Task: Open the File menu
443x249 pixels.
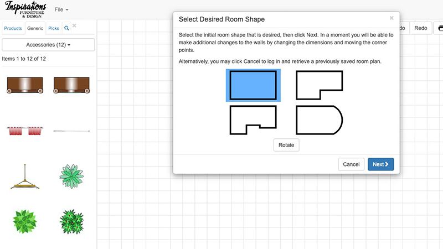Action: 61,9
